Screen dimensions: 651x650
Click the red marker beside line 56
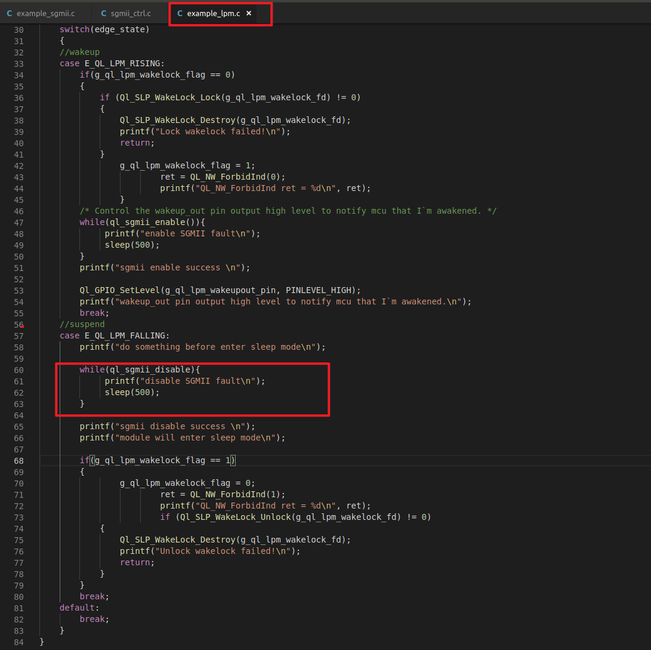[x=22, y=326]
